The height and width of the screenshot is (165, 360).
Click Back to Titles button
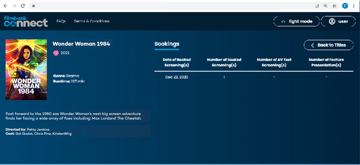[328, 45]
